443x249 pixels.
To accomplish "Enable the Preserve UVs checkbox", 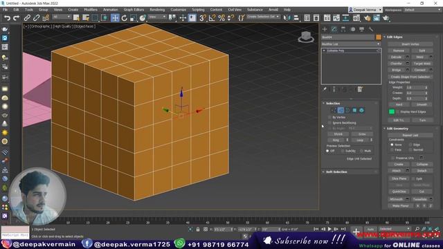I will [393, 158].
